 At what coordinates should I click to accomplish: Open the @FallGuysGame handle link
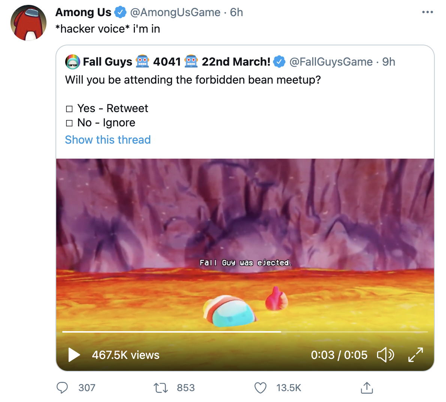click(x=331, y=62)
